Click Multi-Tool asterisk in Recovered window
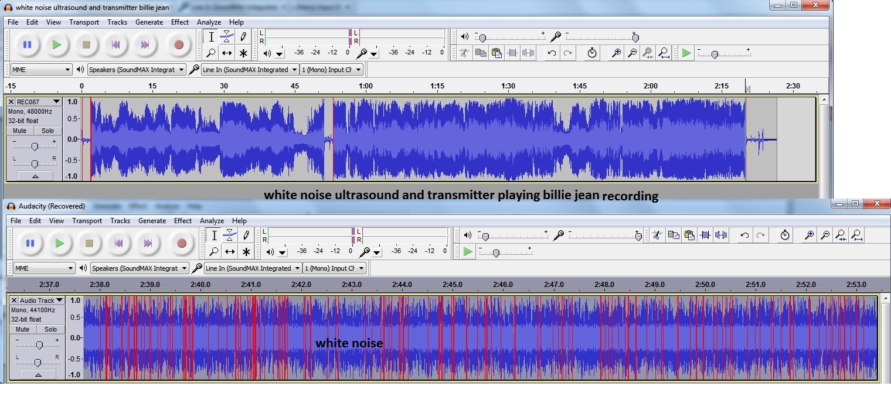 (x=246, y=252)
